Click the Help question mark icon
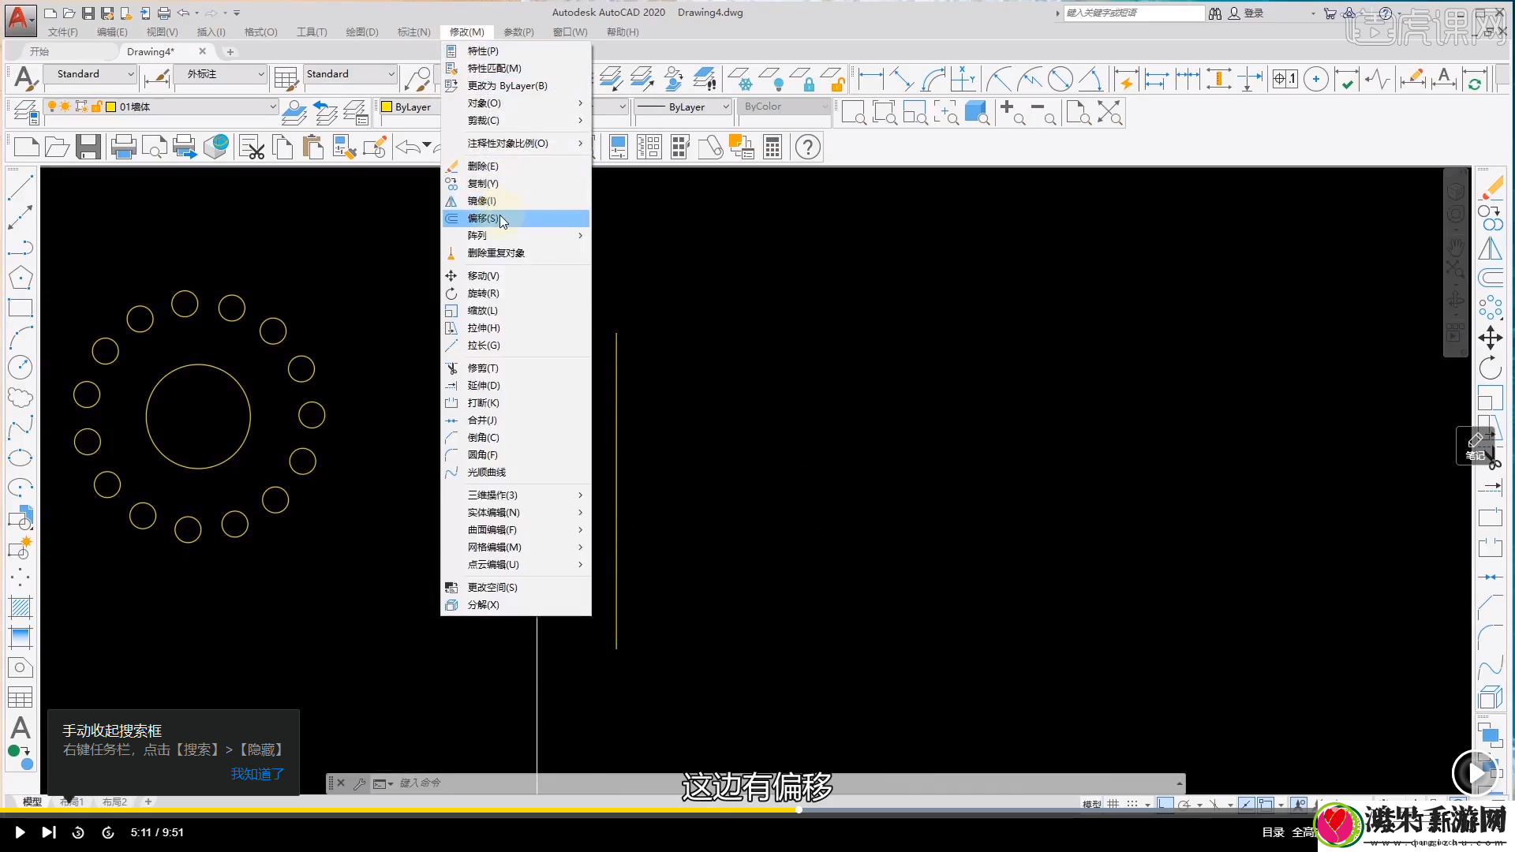 [808, 147]
